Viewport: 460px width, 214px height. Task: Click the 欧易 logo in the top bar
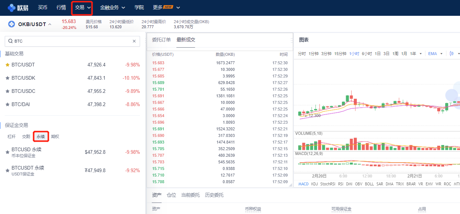(18, 7)
